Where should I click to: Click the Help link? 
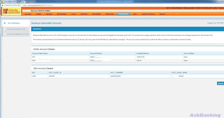[168, 8]
